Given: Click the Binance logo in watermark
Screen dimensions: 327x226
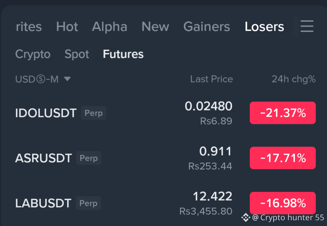Looking at the screenshot, I should click(246, 218).
